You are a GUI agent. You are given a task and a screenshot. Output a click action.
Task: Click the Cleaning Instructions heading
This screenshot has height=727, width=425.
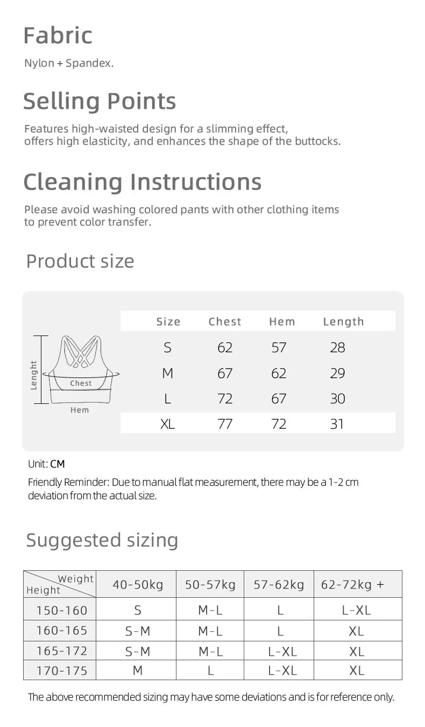[143, 181]
